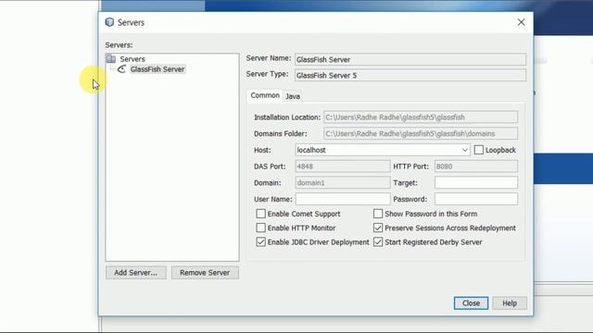Click the 'Servers:' list label
Viewport: 593px width, 333px height.
[x=119, y=45]
